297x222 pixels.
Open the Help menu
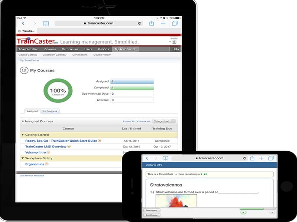[176, 49]
